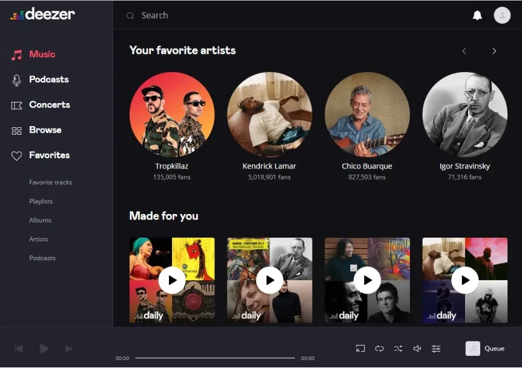Image resolution: width=522 pixels, height=368 pixels.
Task: Go to the Browse section
Action: pos(45,130)
